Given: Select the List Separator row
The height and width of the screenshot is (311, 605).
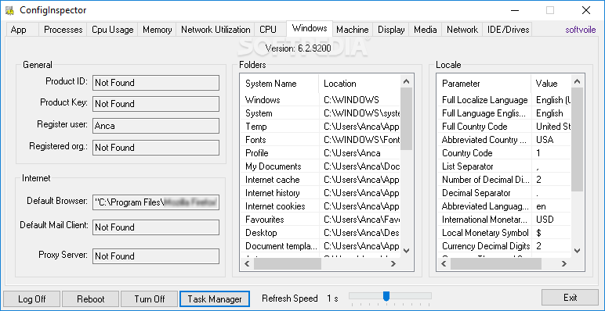Looking at the screenshot, I should [504, 166].
